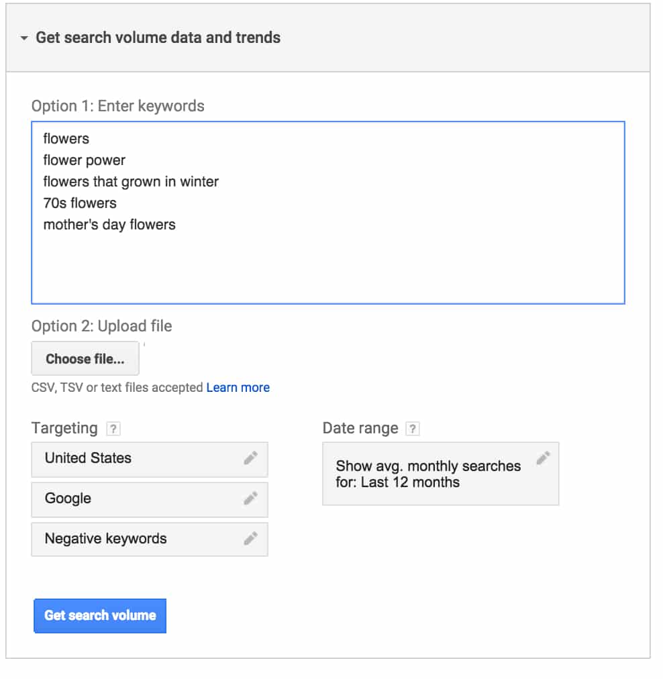Open the Negative keywords targeting field
663x679 pixels.
(x=150, y=539)
